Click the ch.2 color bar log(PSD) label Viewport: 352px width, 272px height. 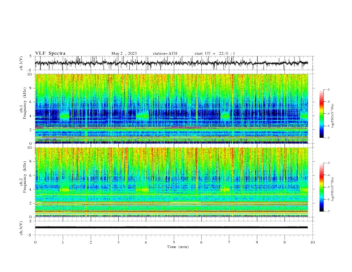click(332, 189)
